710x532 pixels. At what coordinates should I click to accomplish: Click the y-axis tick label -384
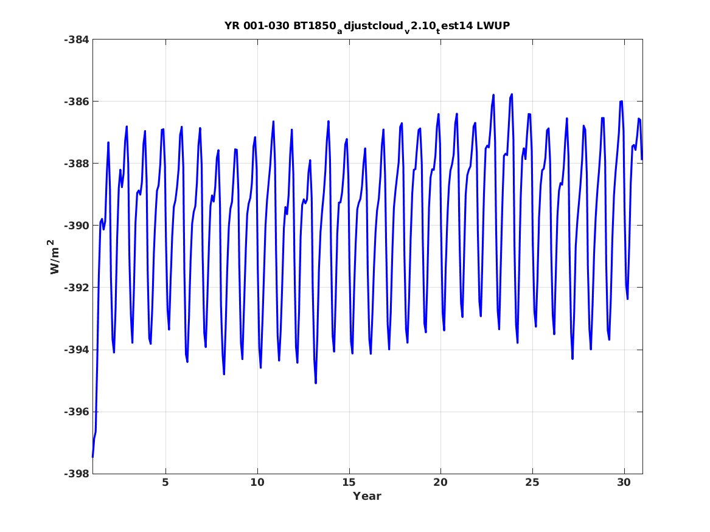[77, 40]
